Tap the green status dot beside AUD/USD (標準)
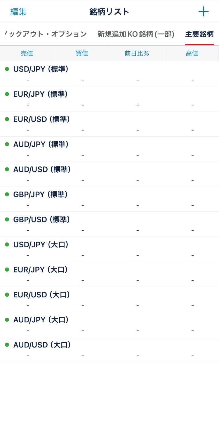 [7, 169]
